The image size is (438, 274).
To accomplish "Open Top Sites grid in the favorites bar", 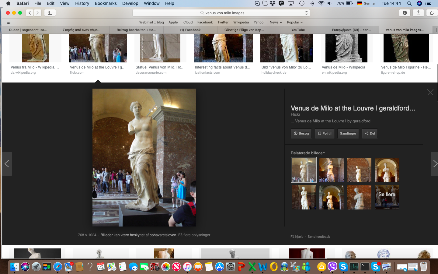I will (9, 22).
